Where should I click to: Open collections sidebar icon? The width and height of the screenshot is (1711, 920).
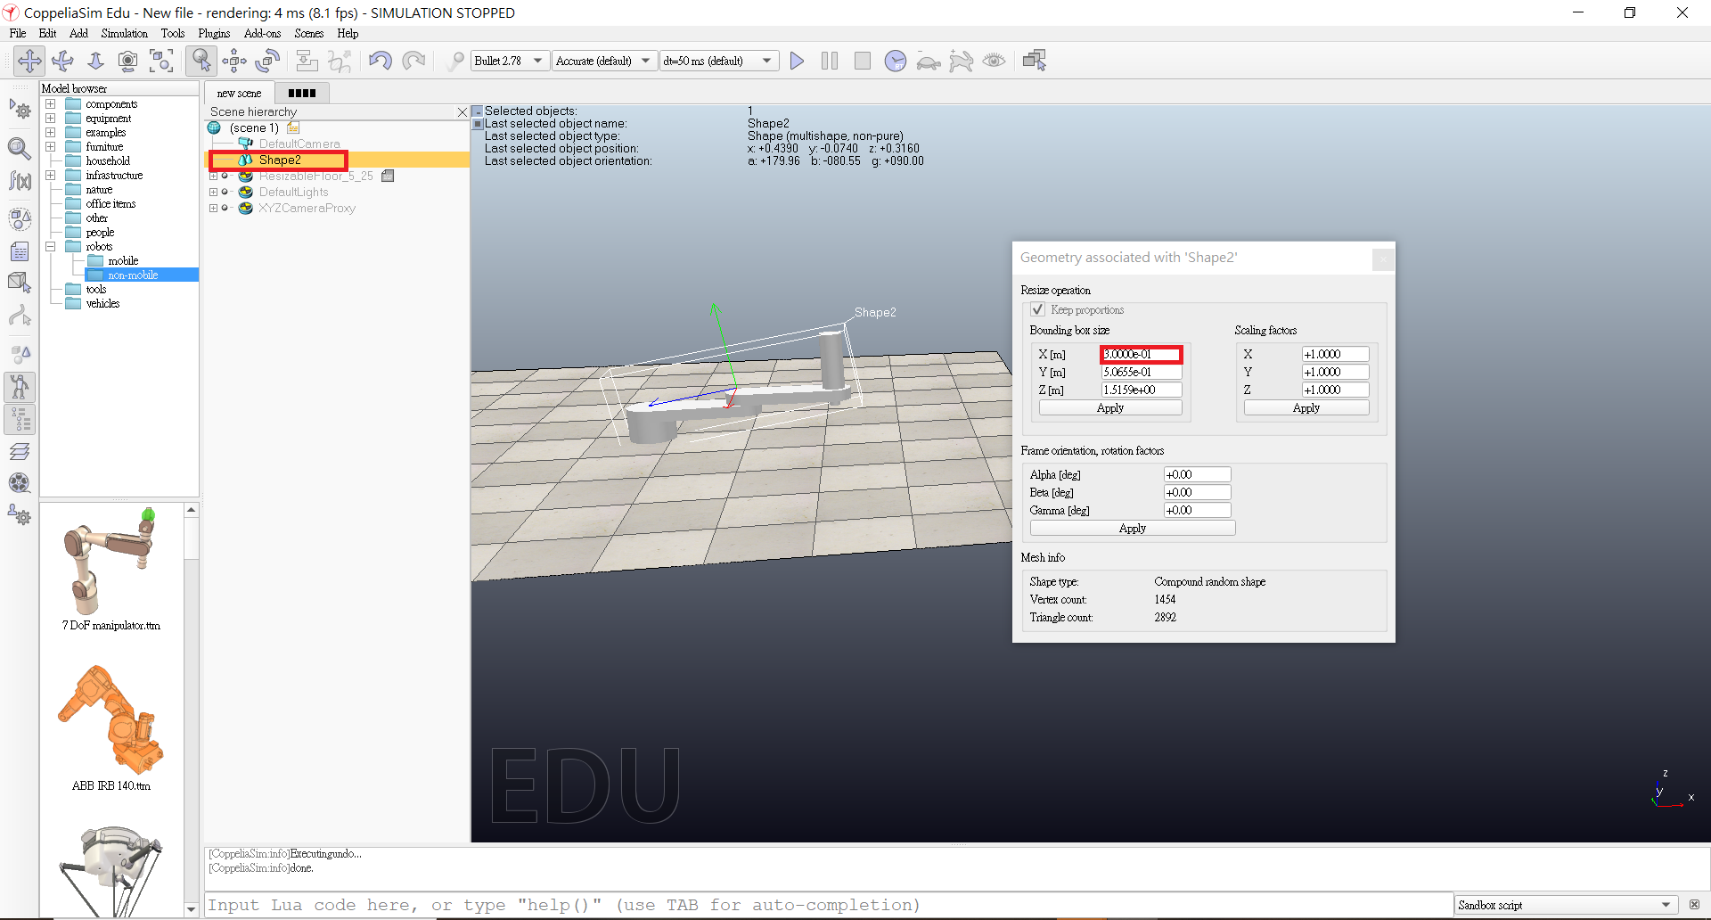(x=20, y=219)
